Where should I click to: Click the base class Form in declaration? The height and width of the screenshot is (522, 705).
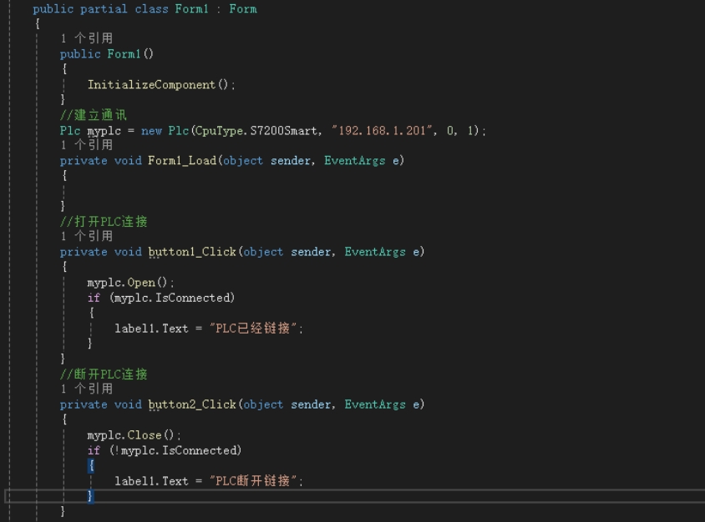click(243, 8)
